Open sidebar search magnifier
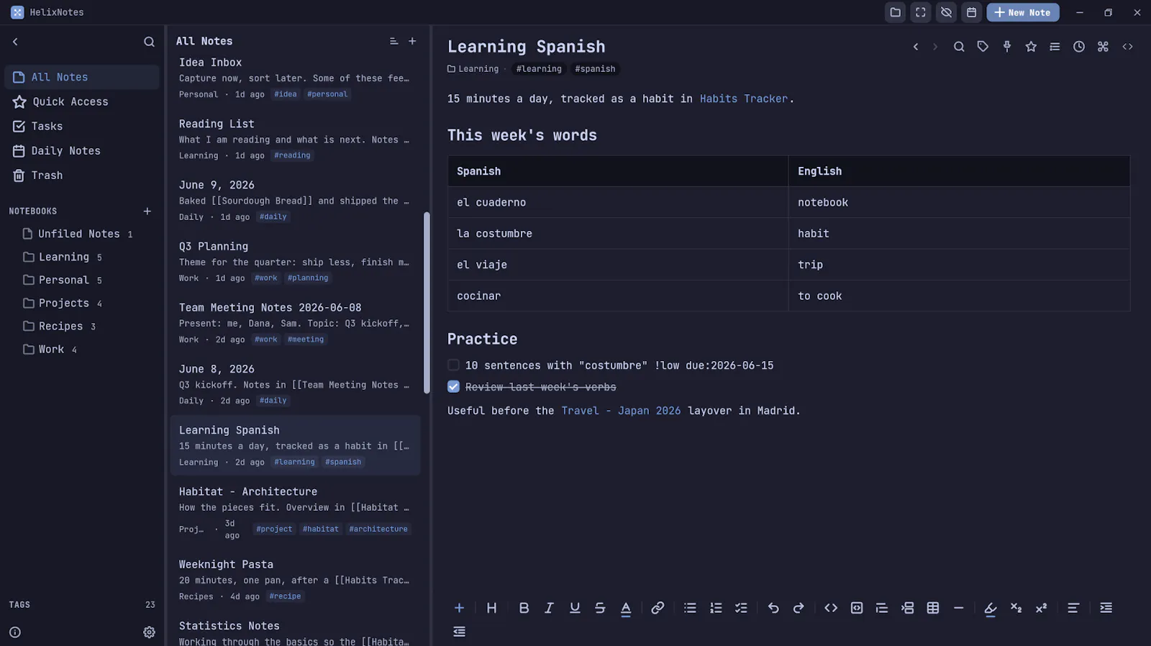 pos(149,42)
